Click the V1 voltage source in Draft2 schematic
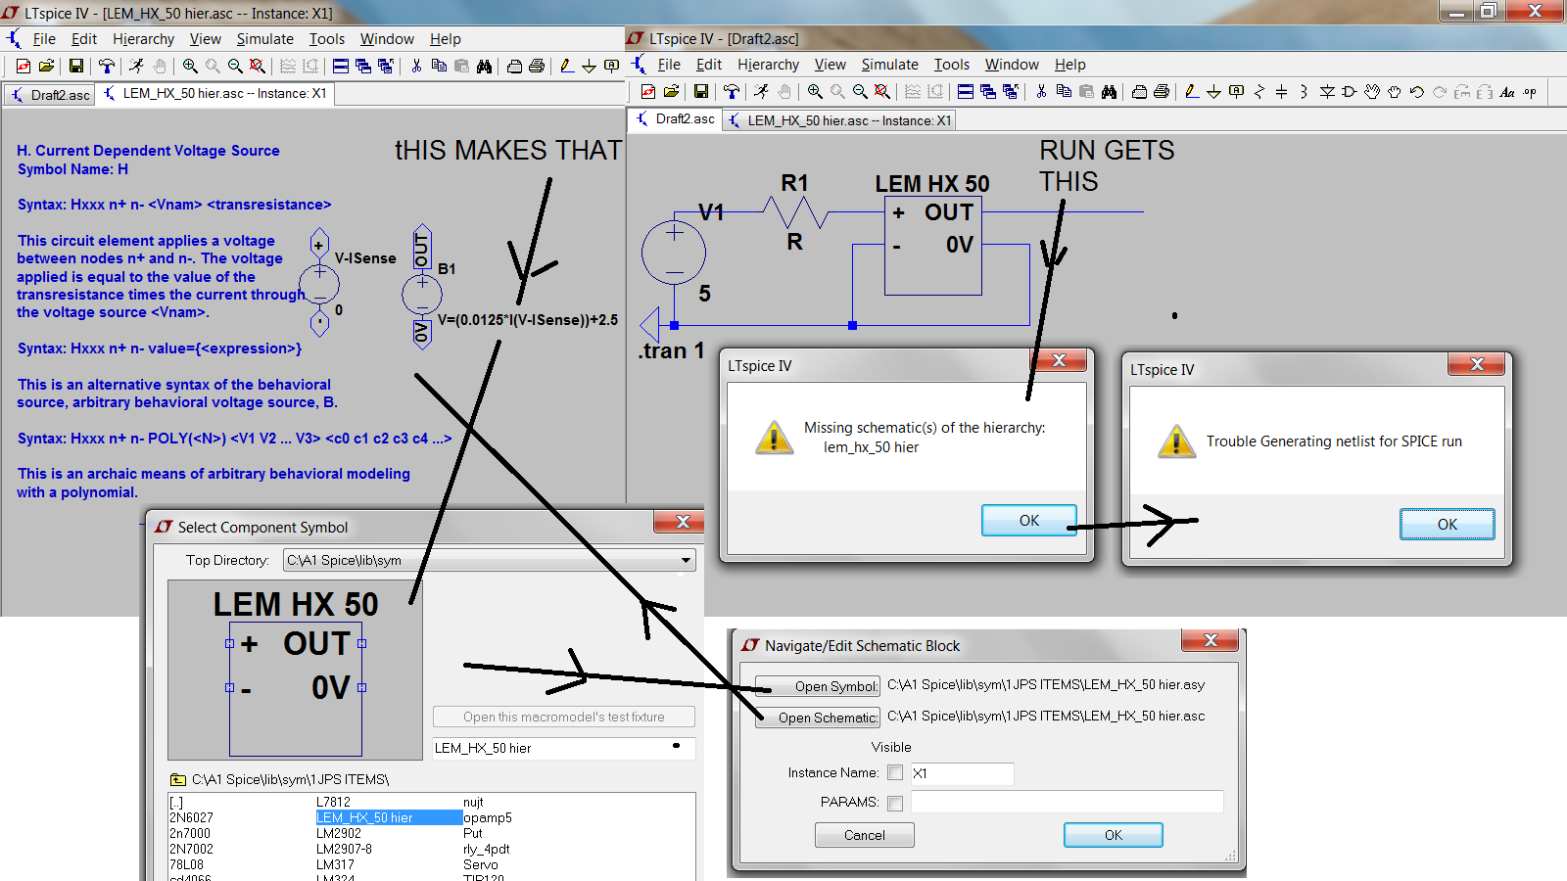 [674, 253]
